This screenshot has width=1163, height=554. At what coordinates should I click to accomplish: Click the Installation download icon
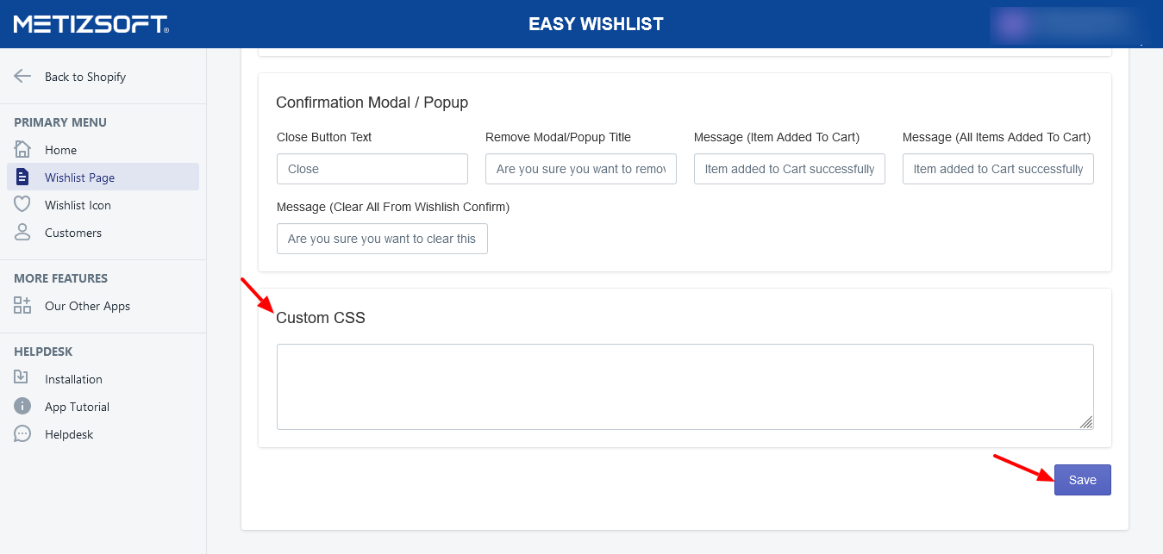tap(22, 379)
